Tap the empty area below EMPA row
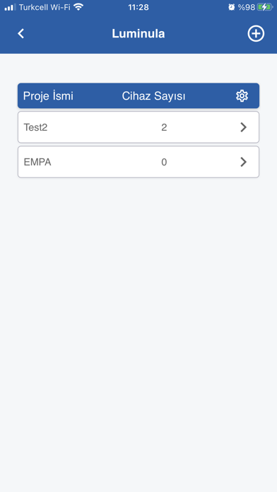277x492 pixels. coord(138,314)
